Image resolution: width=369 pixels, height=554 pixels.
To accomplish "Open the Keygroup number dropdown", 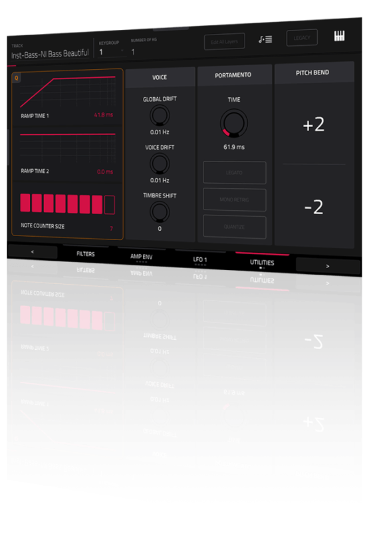I will (x=112, y=52).
